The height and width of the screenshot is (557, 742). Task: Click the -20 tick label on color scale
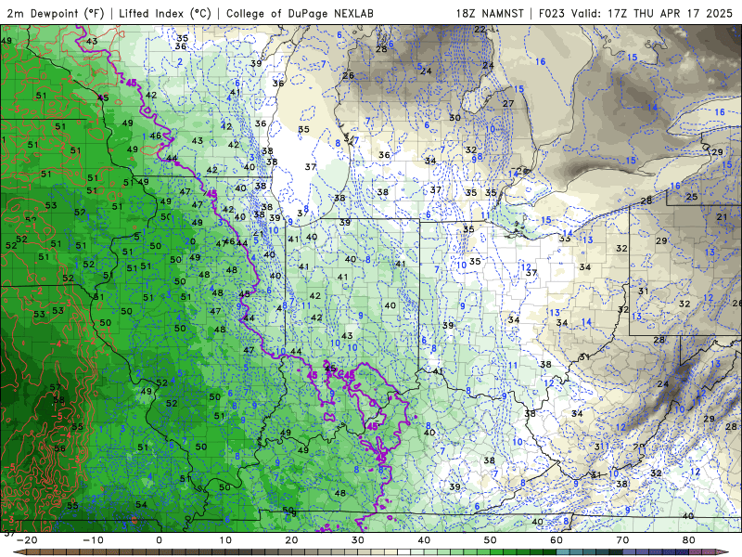click(x=27, y=540)
